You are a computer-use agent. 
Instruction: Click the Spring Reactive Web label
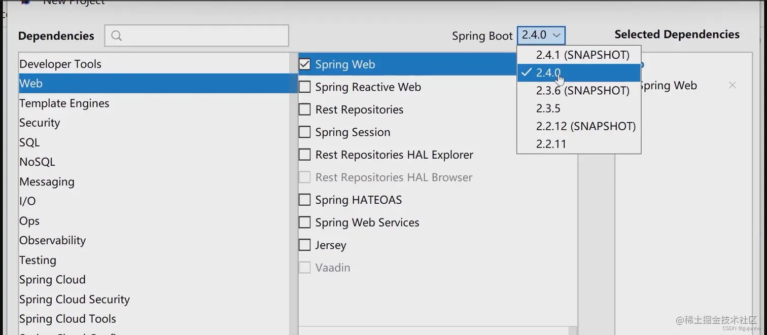(368, 87)
